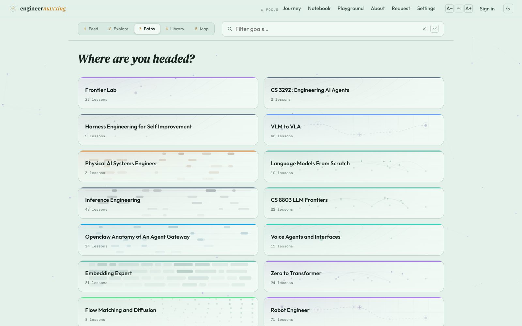Go to the Playground page
Viewport: 522px width, 326px height.
pos(350,8)
